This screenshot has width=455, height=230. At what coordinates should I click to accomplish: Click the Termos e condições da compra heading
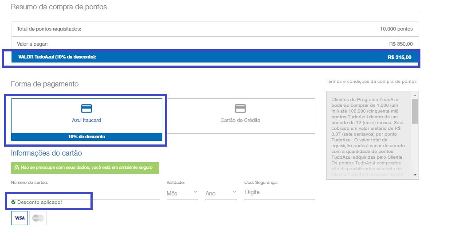pos(371,82)
